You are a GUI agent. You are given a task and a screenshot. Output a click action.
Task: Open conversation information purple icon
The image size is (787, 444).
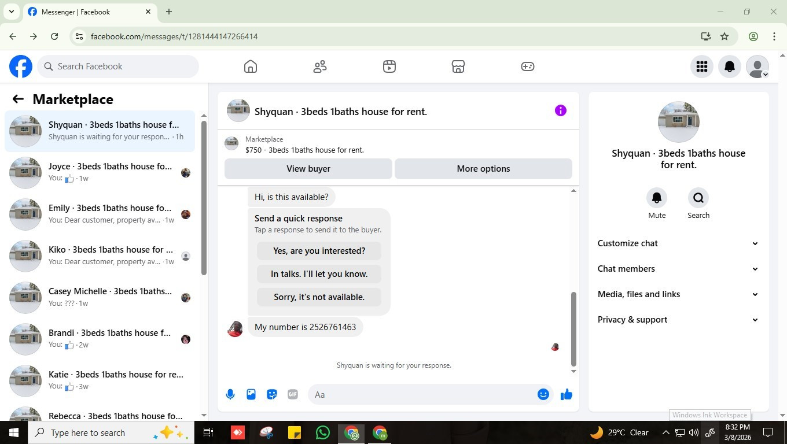[x=560, y=110]
